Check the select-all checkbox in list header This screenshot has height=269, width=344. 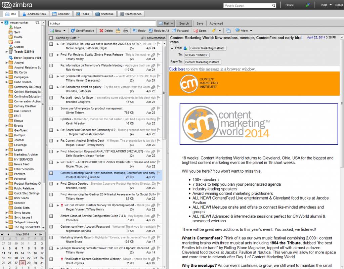(x=51, y=38)
